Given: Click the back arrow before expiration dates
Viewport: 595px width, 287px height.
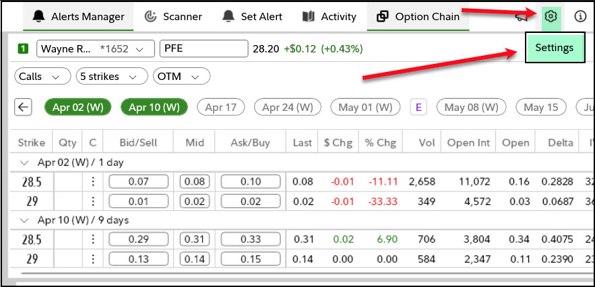Looking at the screenshot, I should tap(24, 107).
